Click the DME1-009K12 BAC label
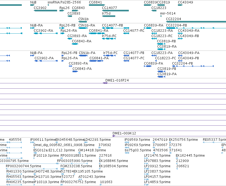 (x=124, y=133)
